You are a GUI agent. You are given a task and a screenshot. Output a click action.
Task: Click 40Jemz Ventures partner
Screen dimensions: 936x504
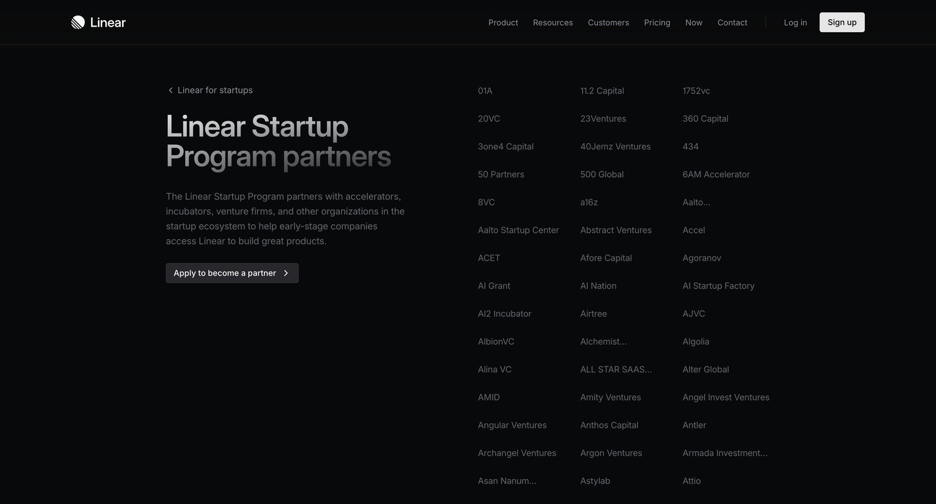tap(615, 147)
